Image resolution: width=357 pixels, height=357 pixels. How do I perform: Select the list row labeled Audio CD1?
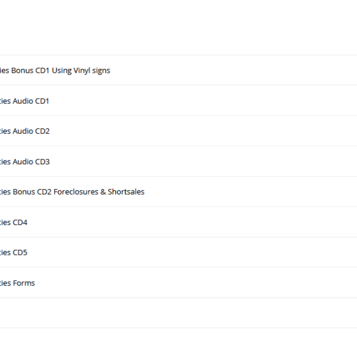[x=178, y=101]
